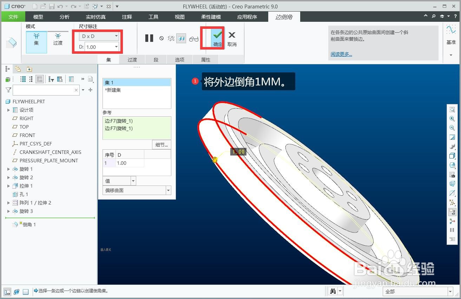
Task: Switch to the 模型 ribbon tab
Action: point(38,17)
